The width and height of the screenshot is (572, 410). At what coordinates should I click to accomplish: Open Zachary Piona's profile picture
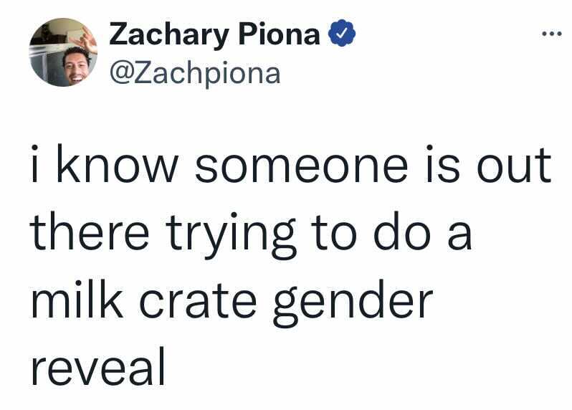[x=63, y=52]
